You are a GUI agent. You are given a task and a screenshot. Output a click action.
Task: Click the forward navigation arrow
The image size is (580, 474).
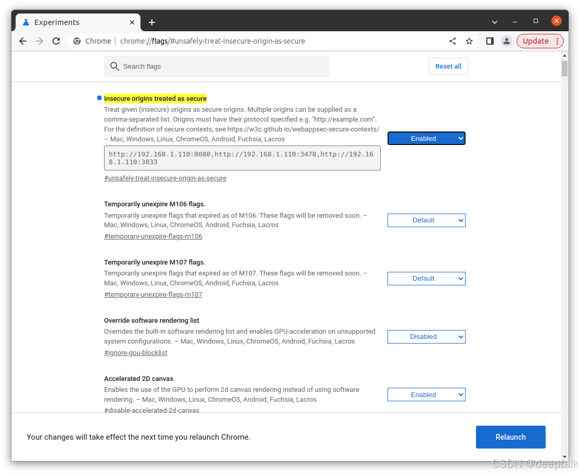tap(39, 41)
